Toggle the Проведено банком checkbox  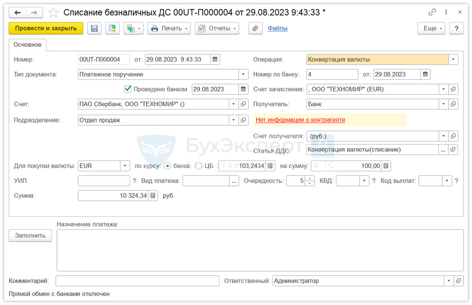pyautogui.click(x=128, y=89)
